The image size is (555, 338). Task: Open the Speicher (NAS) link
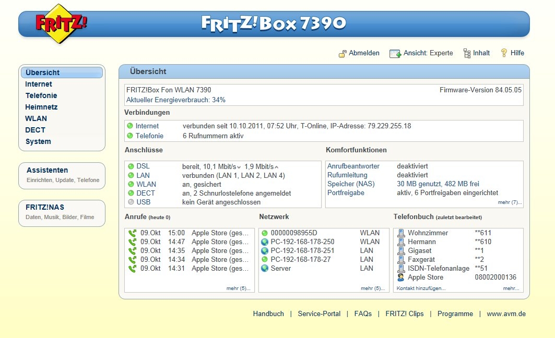coord(351,184)
